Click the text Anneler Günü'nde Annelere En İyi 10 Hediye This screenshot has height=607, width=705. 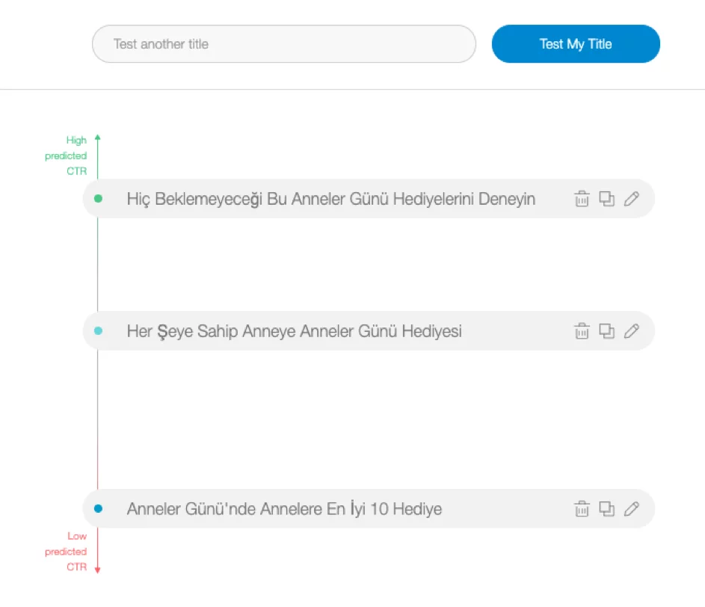click(x=284, y=509)
